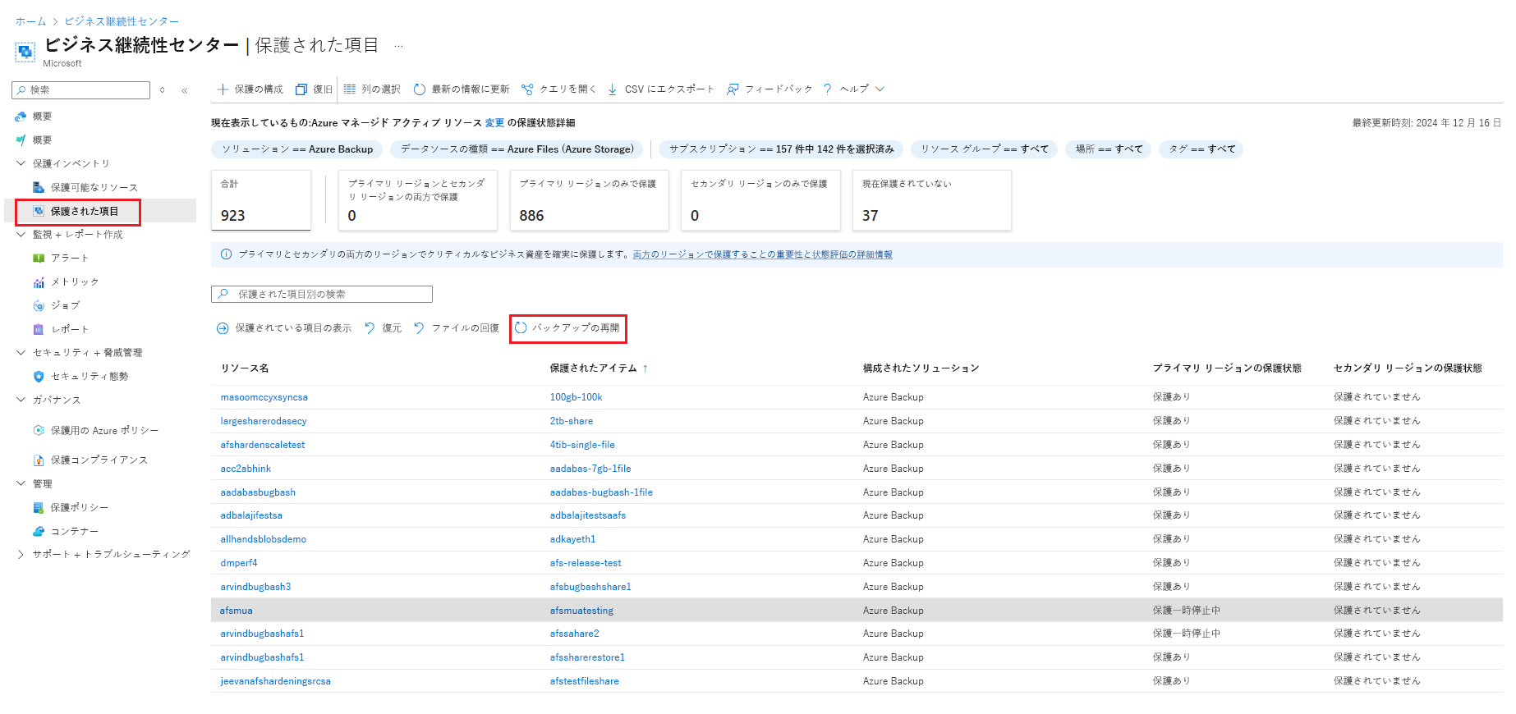
Task: Collapse the 保護インベントリ section
Action: tap(21, 163)
